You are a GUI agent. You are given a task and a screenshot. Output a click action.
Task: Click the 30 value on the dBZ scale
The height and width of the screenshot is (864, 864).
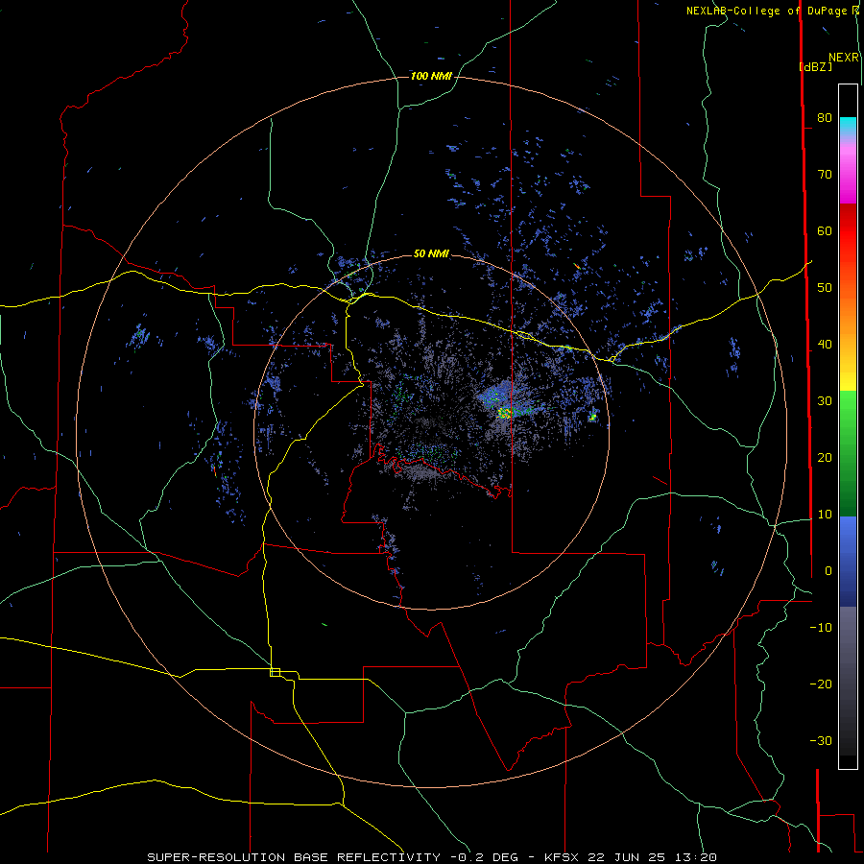click(x=825, y=401)
